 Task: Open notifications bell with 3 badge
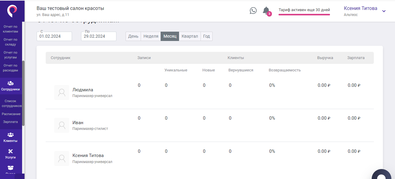pyautogui.click(x=266, y=11)
